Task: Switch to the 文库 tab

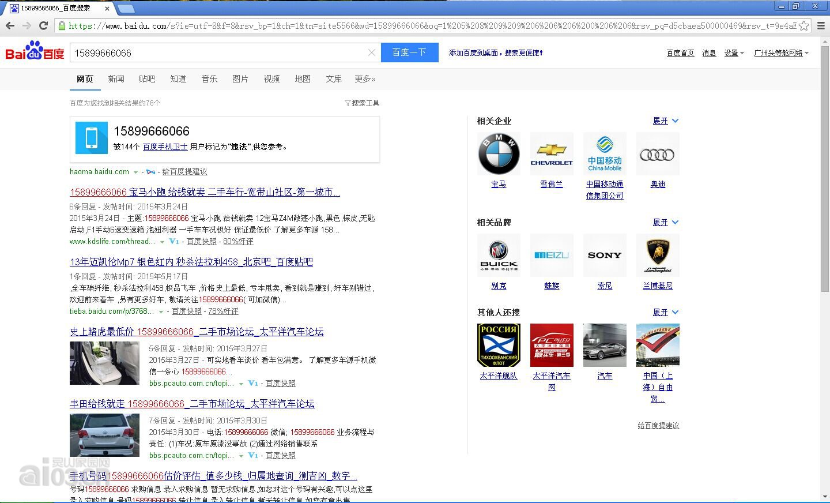Action: tap(334, 78)
